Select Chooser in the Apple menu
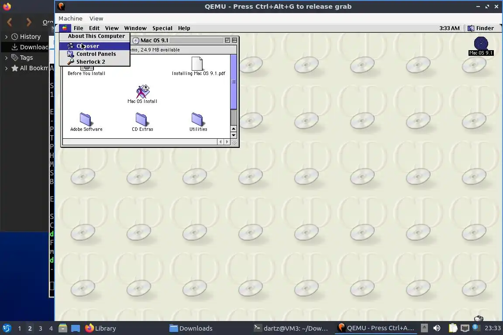This screenshot has width=503, height=335. 95,46
